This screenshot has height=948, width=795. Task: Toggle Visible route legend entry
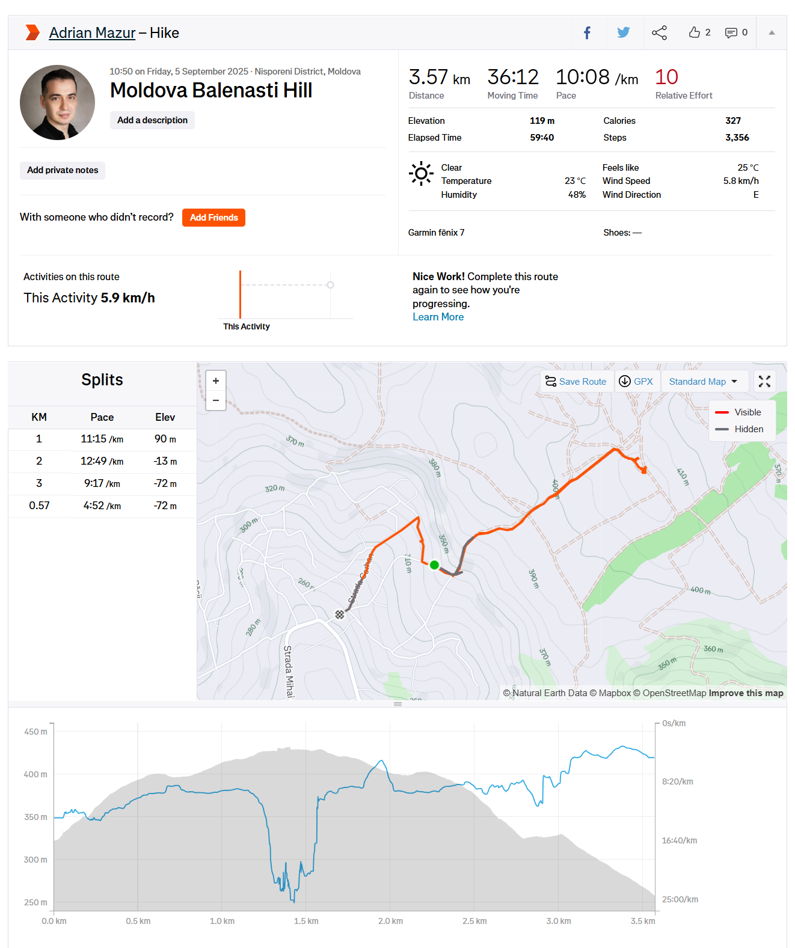click(739, 412)
